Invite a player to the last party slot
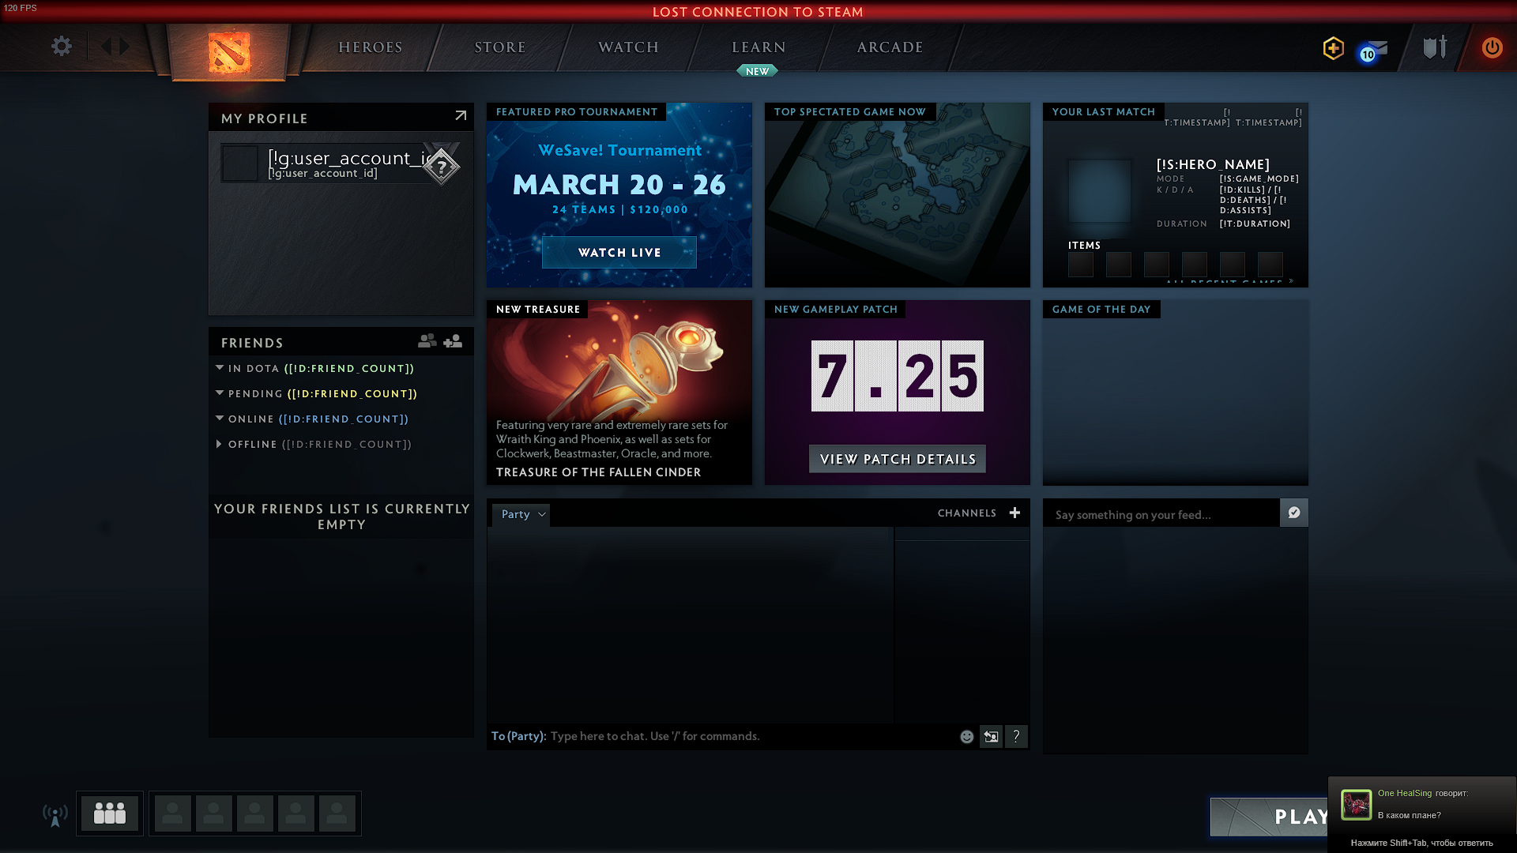Screen dimensions: 1517x853 pos(337,813)
